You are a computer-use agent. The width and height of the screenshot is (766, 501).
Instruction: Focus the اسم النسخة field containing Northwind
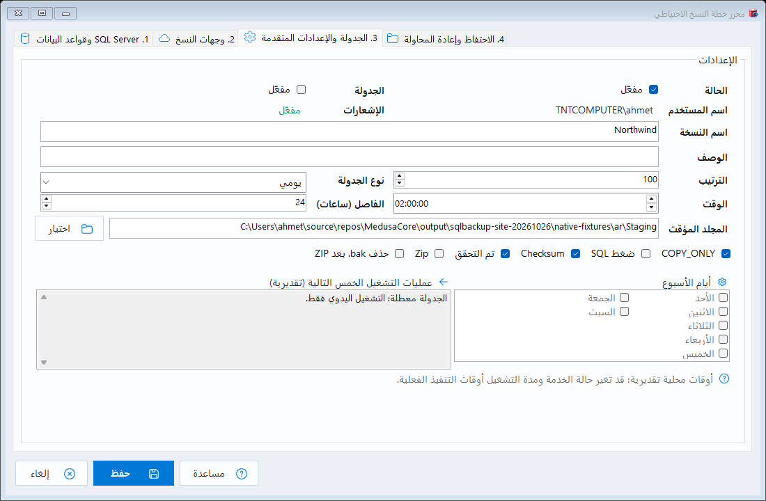(x=350, y=132)
